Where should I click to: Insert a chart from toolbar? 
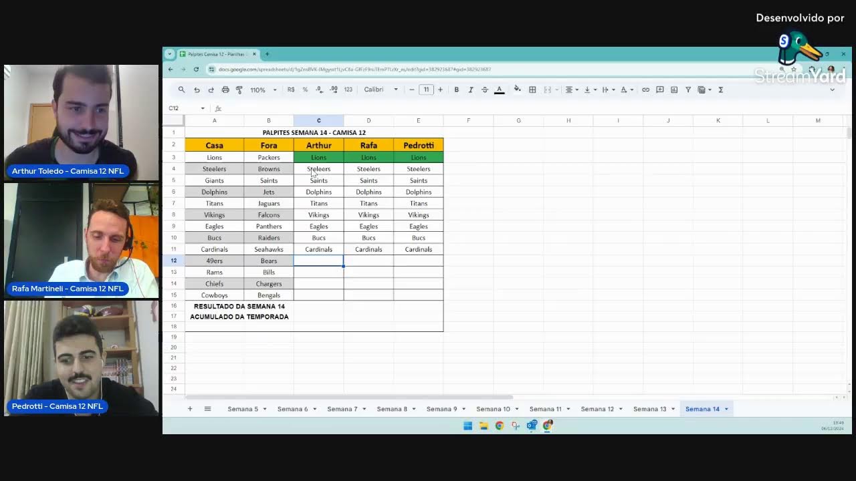(x=674, y=90)
